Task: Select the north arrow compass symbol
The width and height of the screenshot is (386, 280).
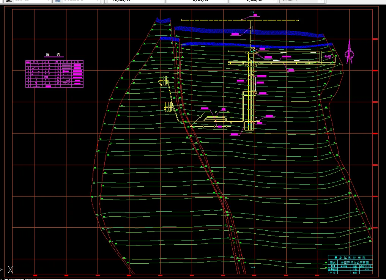Action: 349,52
